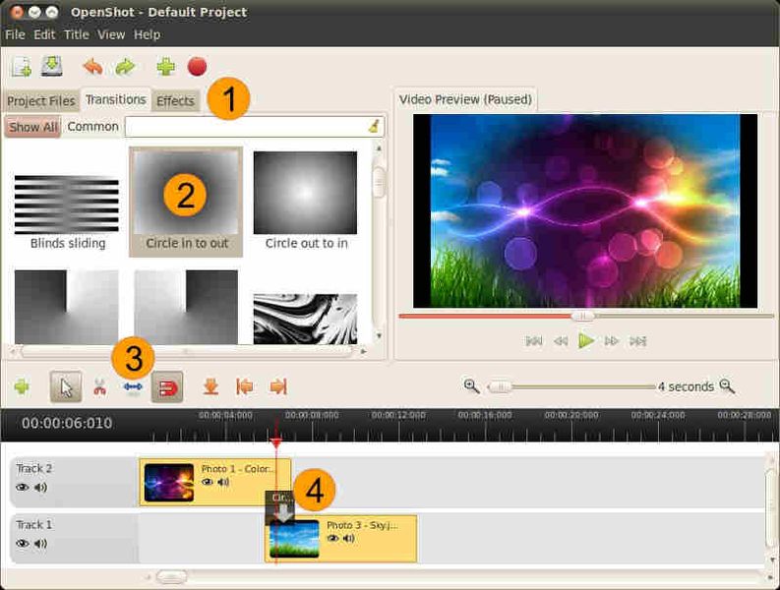Toggle speaker icon on Photo 3 clip
Screen dimensions: 780x590
(x=349, y=538)
